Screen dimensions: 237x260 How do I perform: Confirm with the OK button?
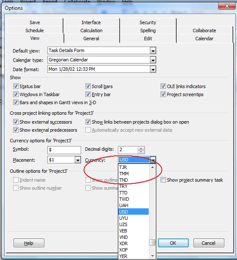[x=173, y=243]
